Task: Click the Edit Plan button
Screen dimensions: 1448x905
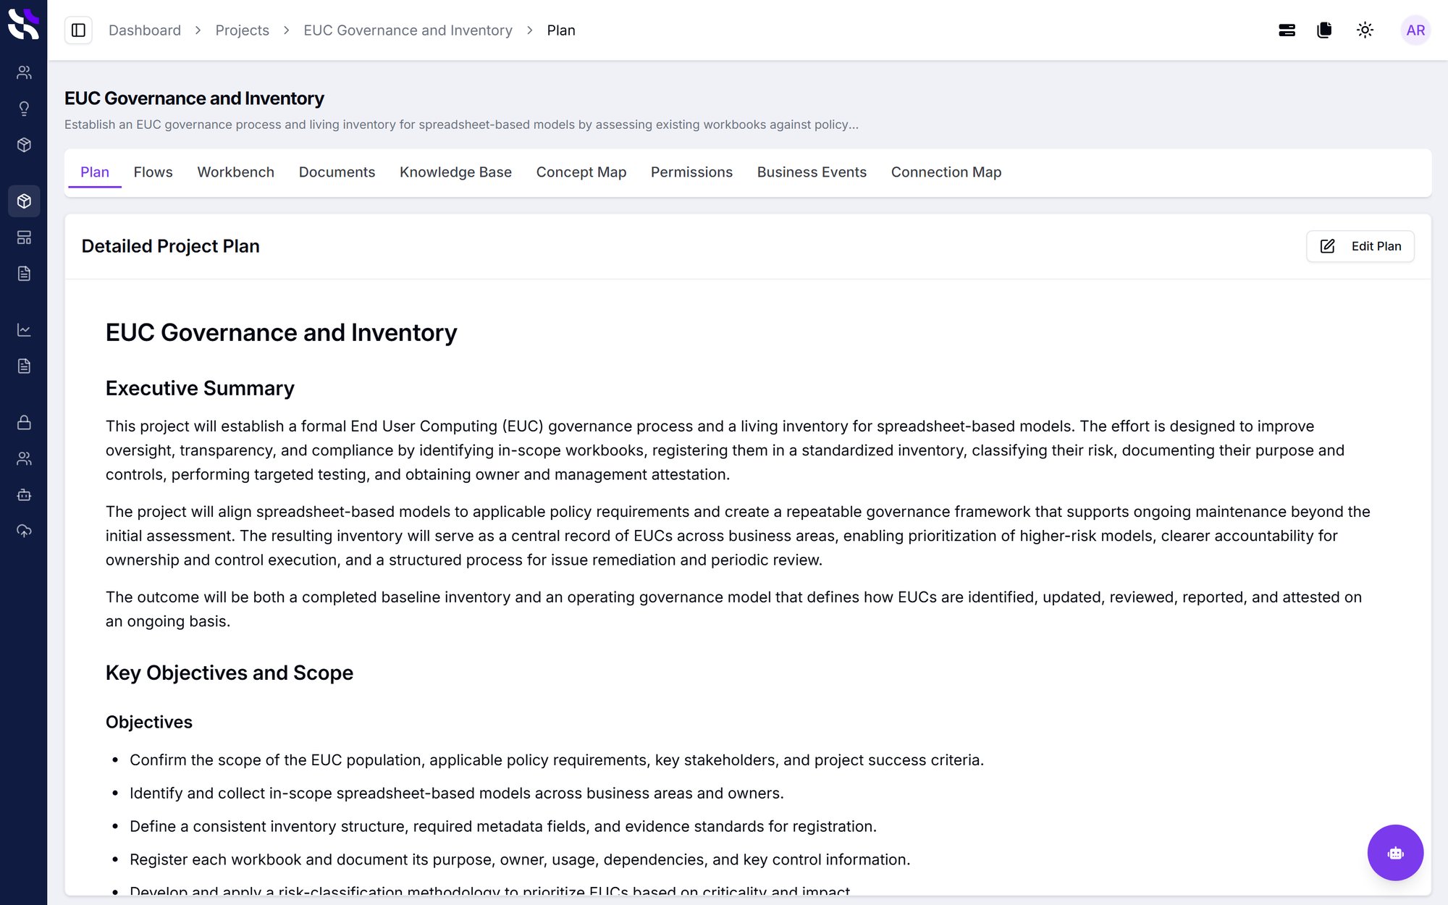Action: (1360, 246)
